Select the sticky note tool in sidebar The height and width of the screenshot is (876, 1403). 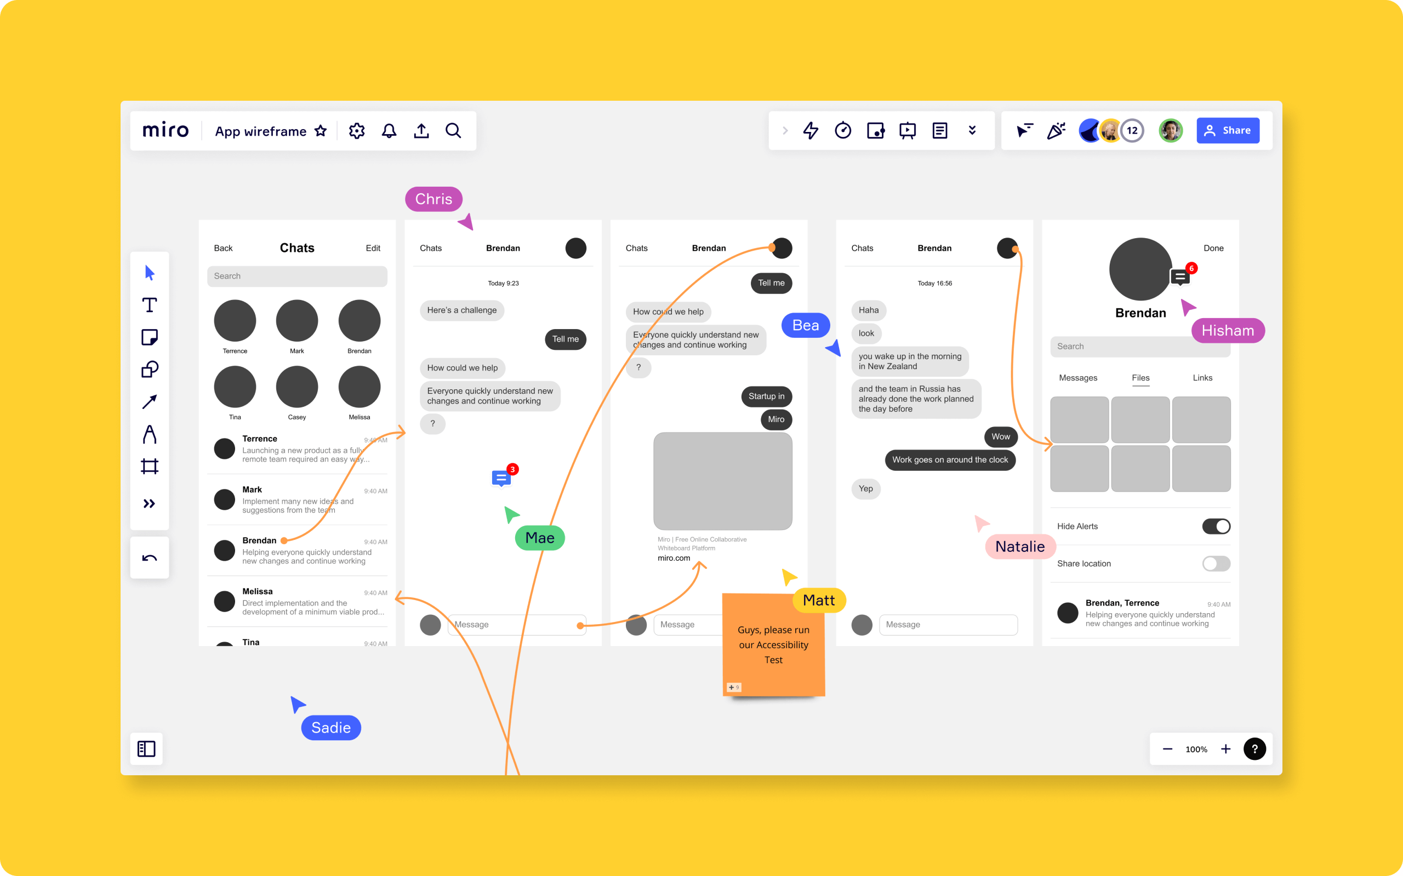150,336
